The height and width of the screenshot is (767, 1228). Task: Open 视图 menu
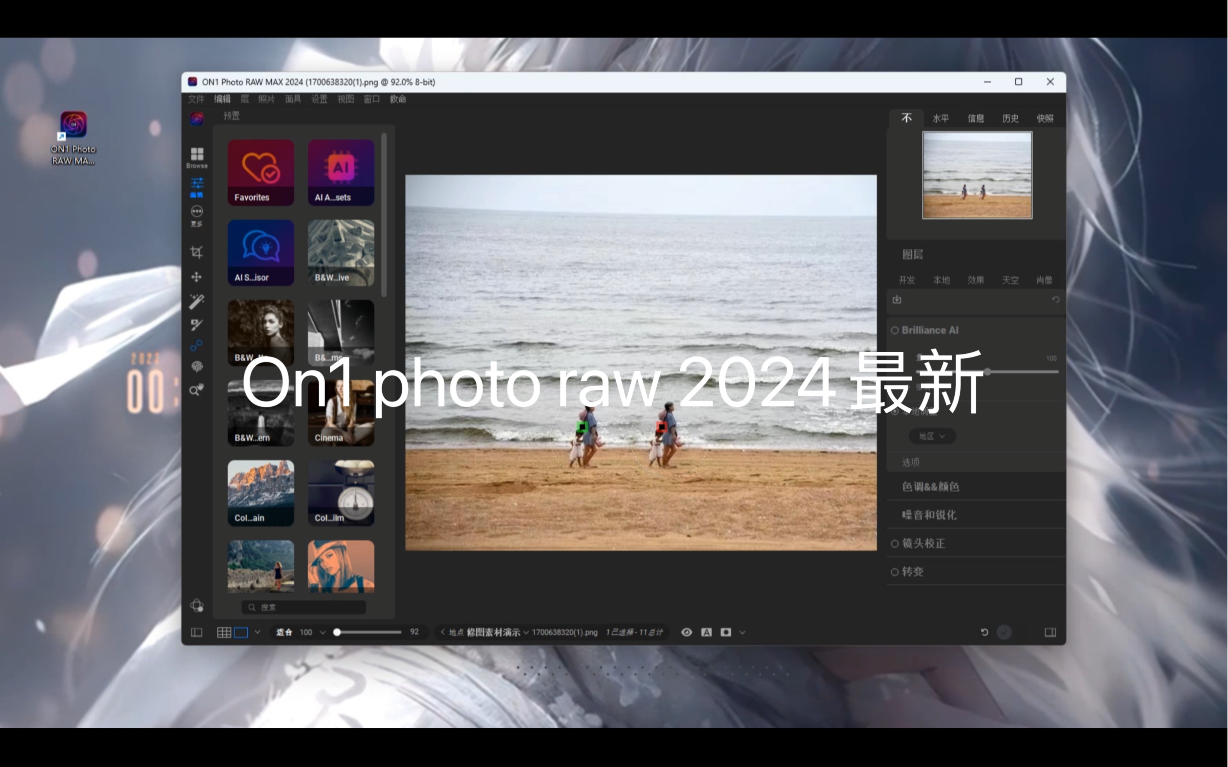(345, 99)
